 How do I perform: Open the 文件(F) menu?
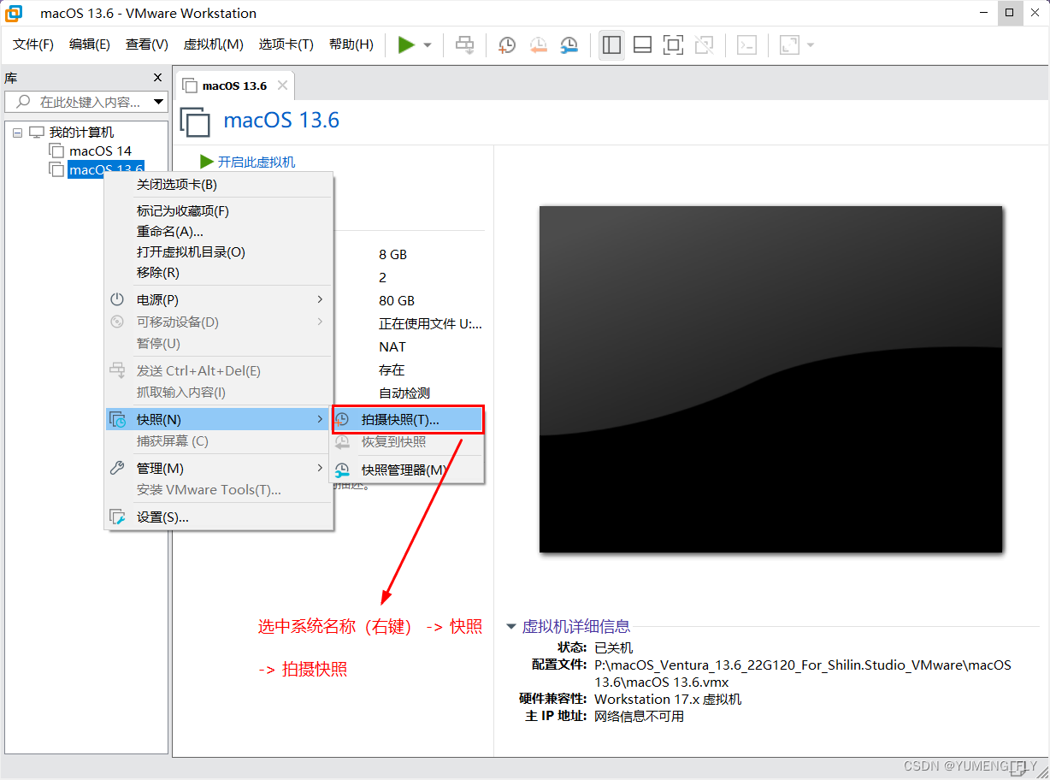[33, 44]
